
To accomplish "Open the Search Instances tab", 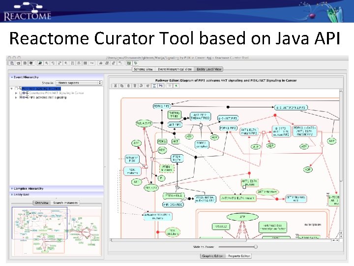I will [x=65, y=202].
